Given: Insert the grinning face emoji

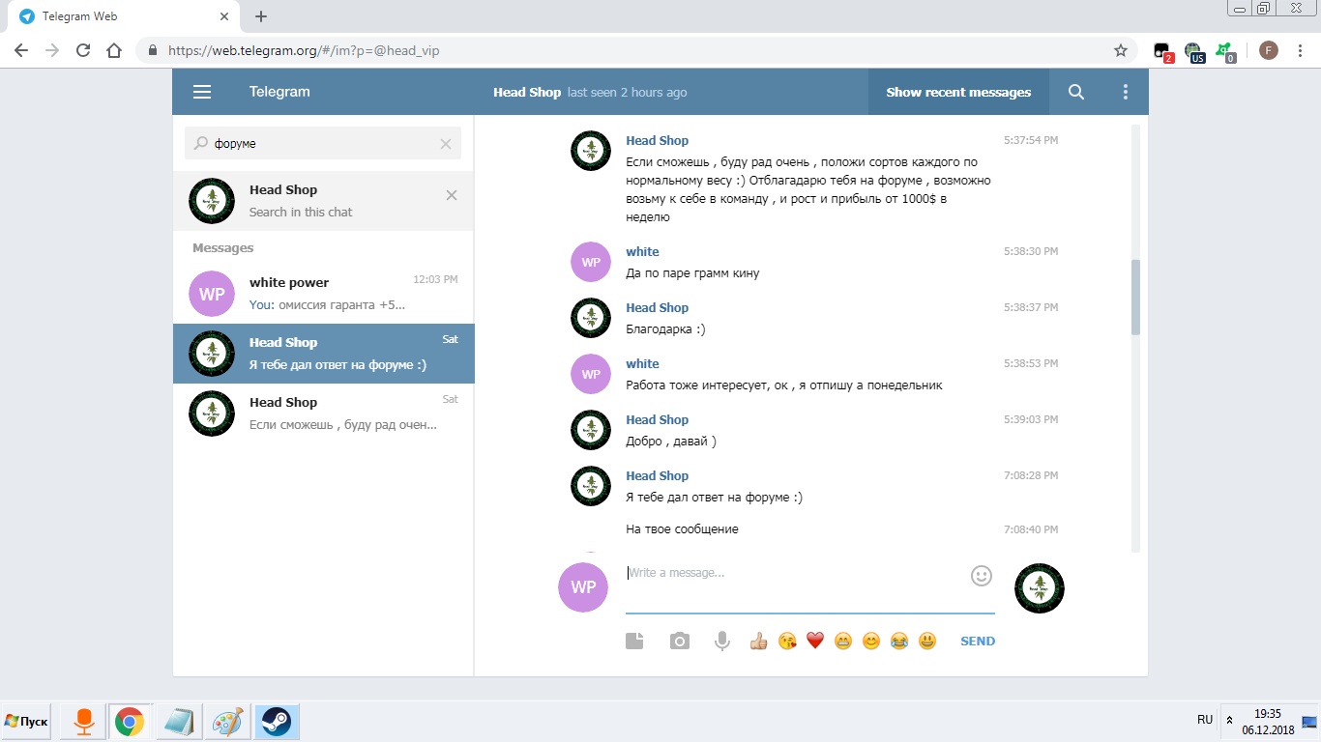Looking at the screenshot, I should click(x=842, y=641).
